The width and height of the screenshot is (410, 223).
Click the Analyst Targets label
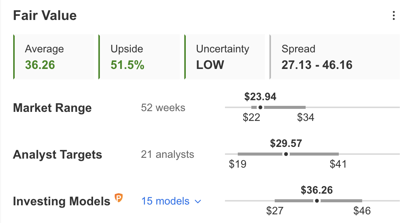[x=58, y=154]
